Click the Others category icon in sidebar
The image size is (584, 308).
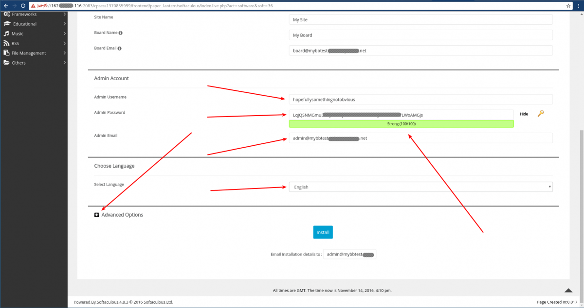click(6, 62)
